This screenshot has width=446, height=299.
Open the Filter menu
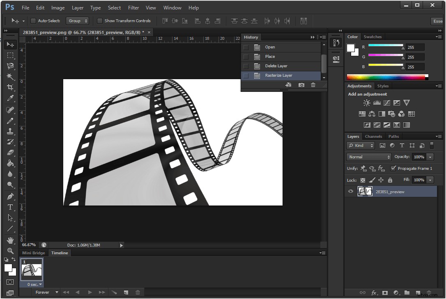133,7
